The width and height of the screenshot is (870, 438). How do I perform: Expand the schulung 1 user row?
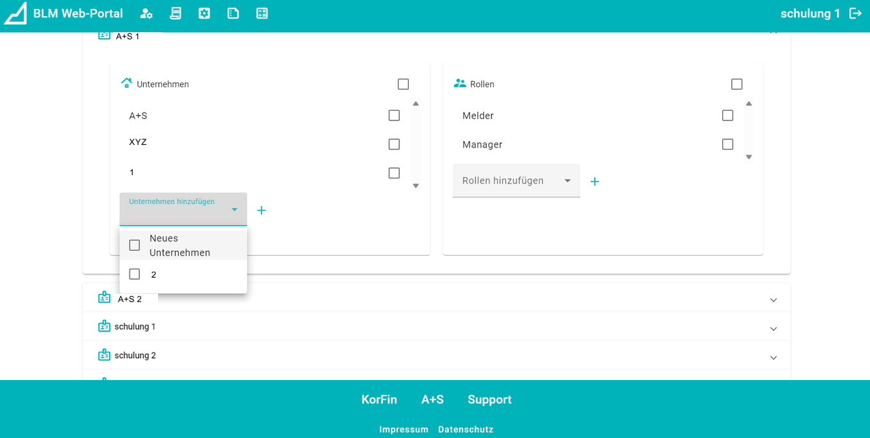[x=773, y=328]
